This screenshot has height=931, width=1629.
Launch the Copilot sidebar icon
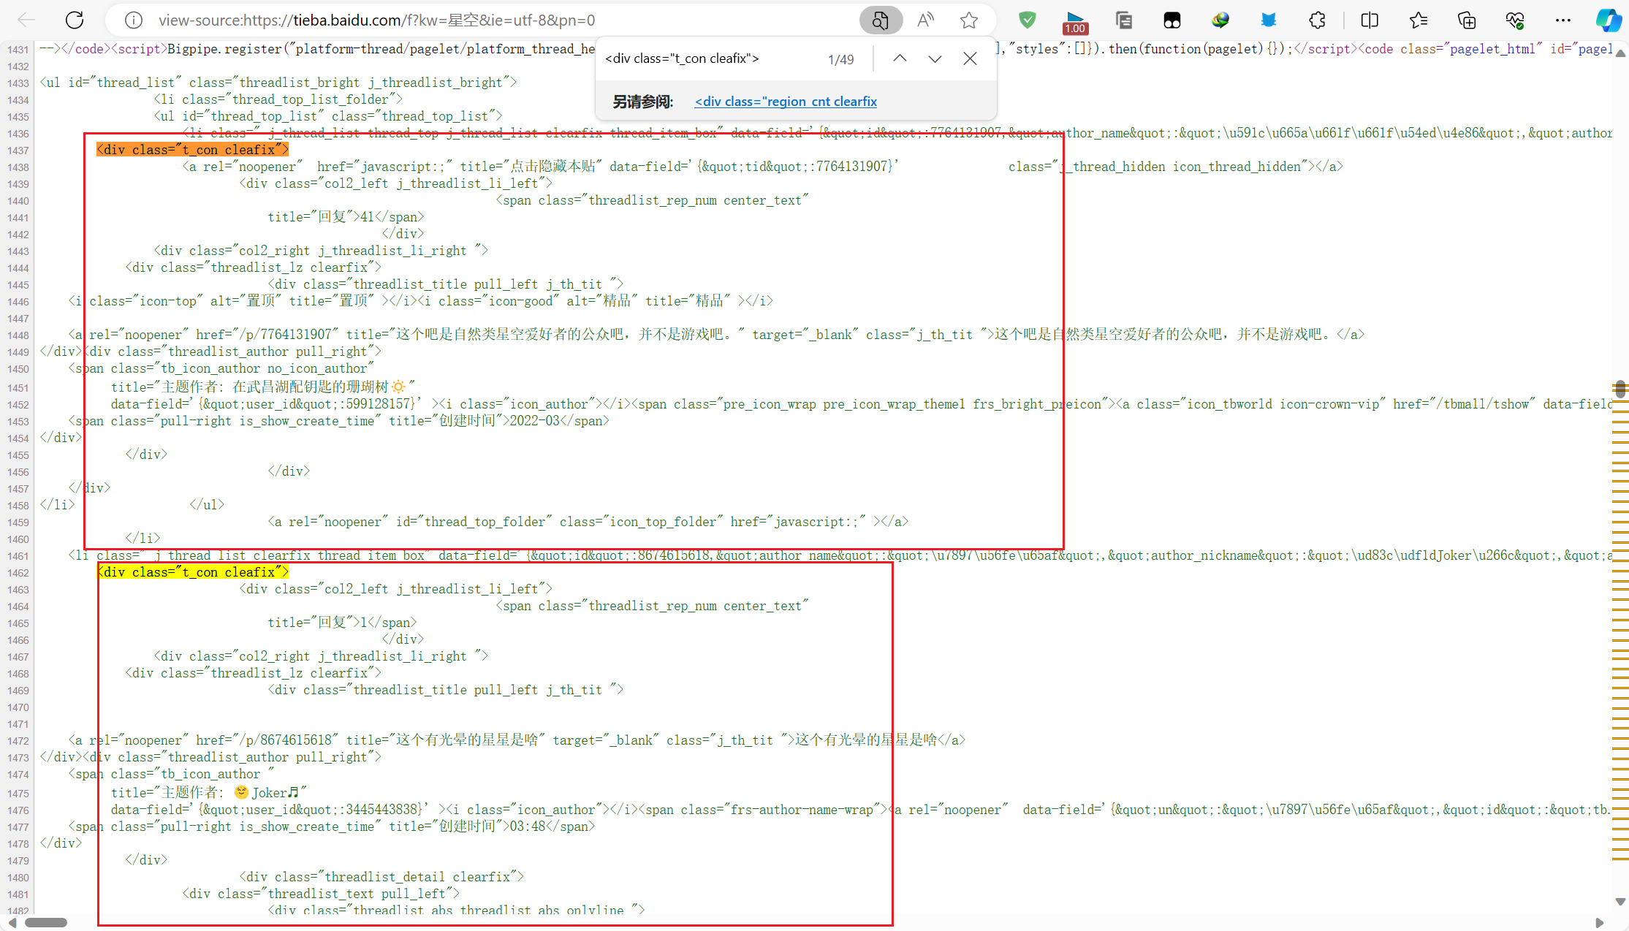click(1608, 20)
